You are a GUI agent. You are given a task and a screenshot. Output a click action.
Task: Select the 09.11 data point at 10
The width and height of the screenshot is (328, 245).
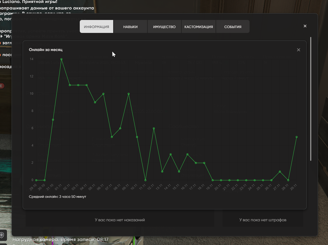coord(129,94)
